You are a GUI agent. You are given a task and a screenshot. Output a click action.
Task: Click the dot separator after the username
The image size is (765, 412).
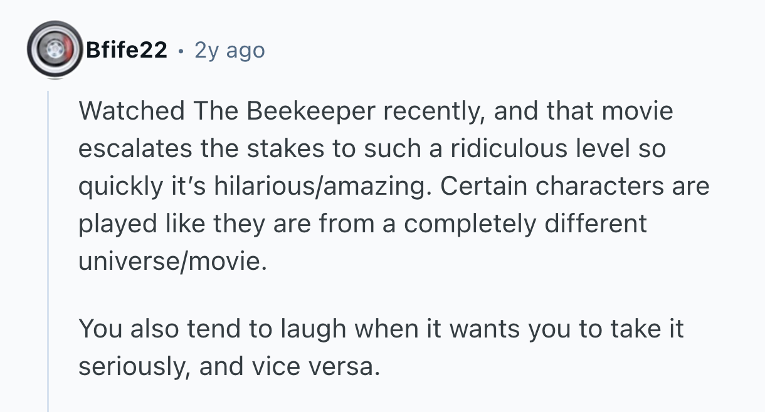tap(181, 50)
